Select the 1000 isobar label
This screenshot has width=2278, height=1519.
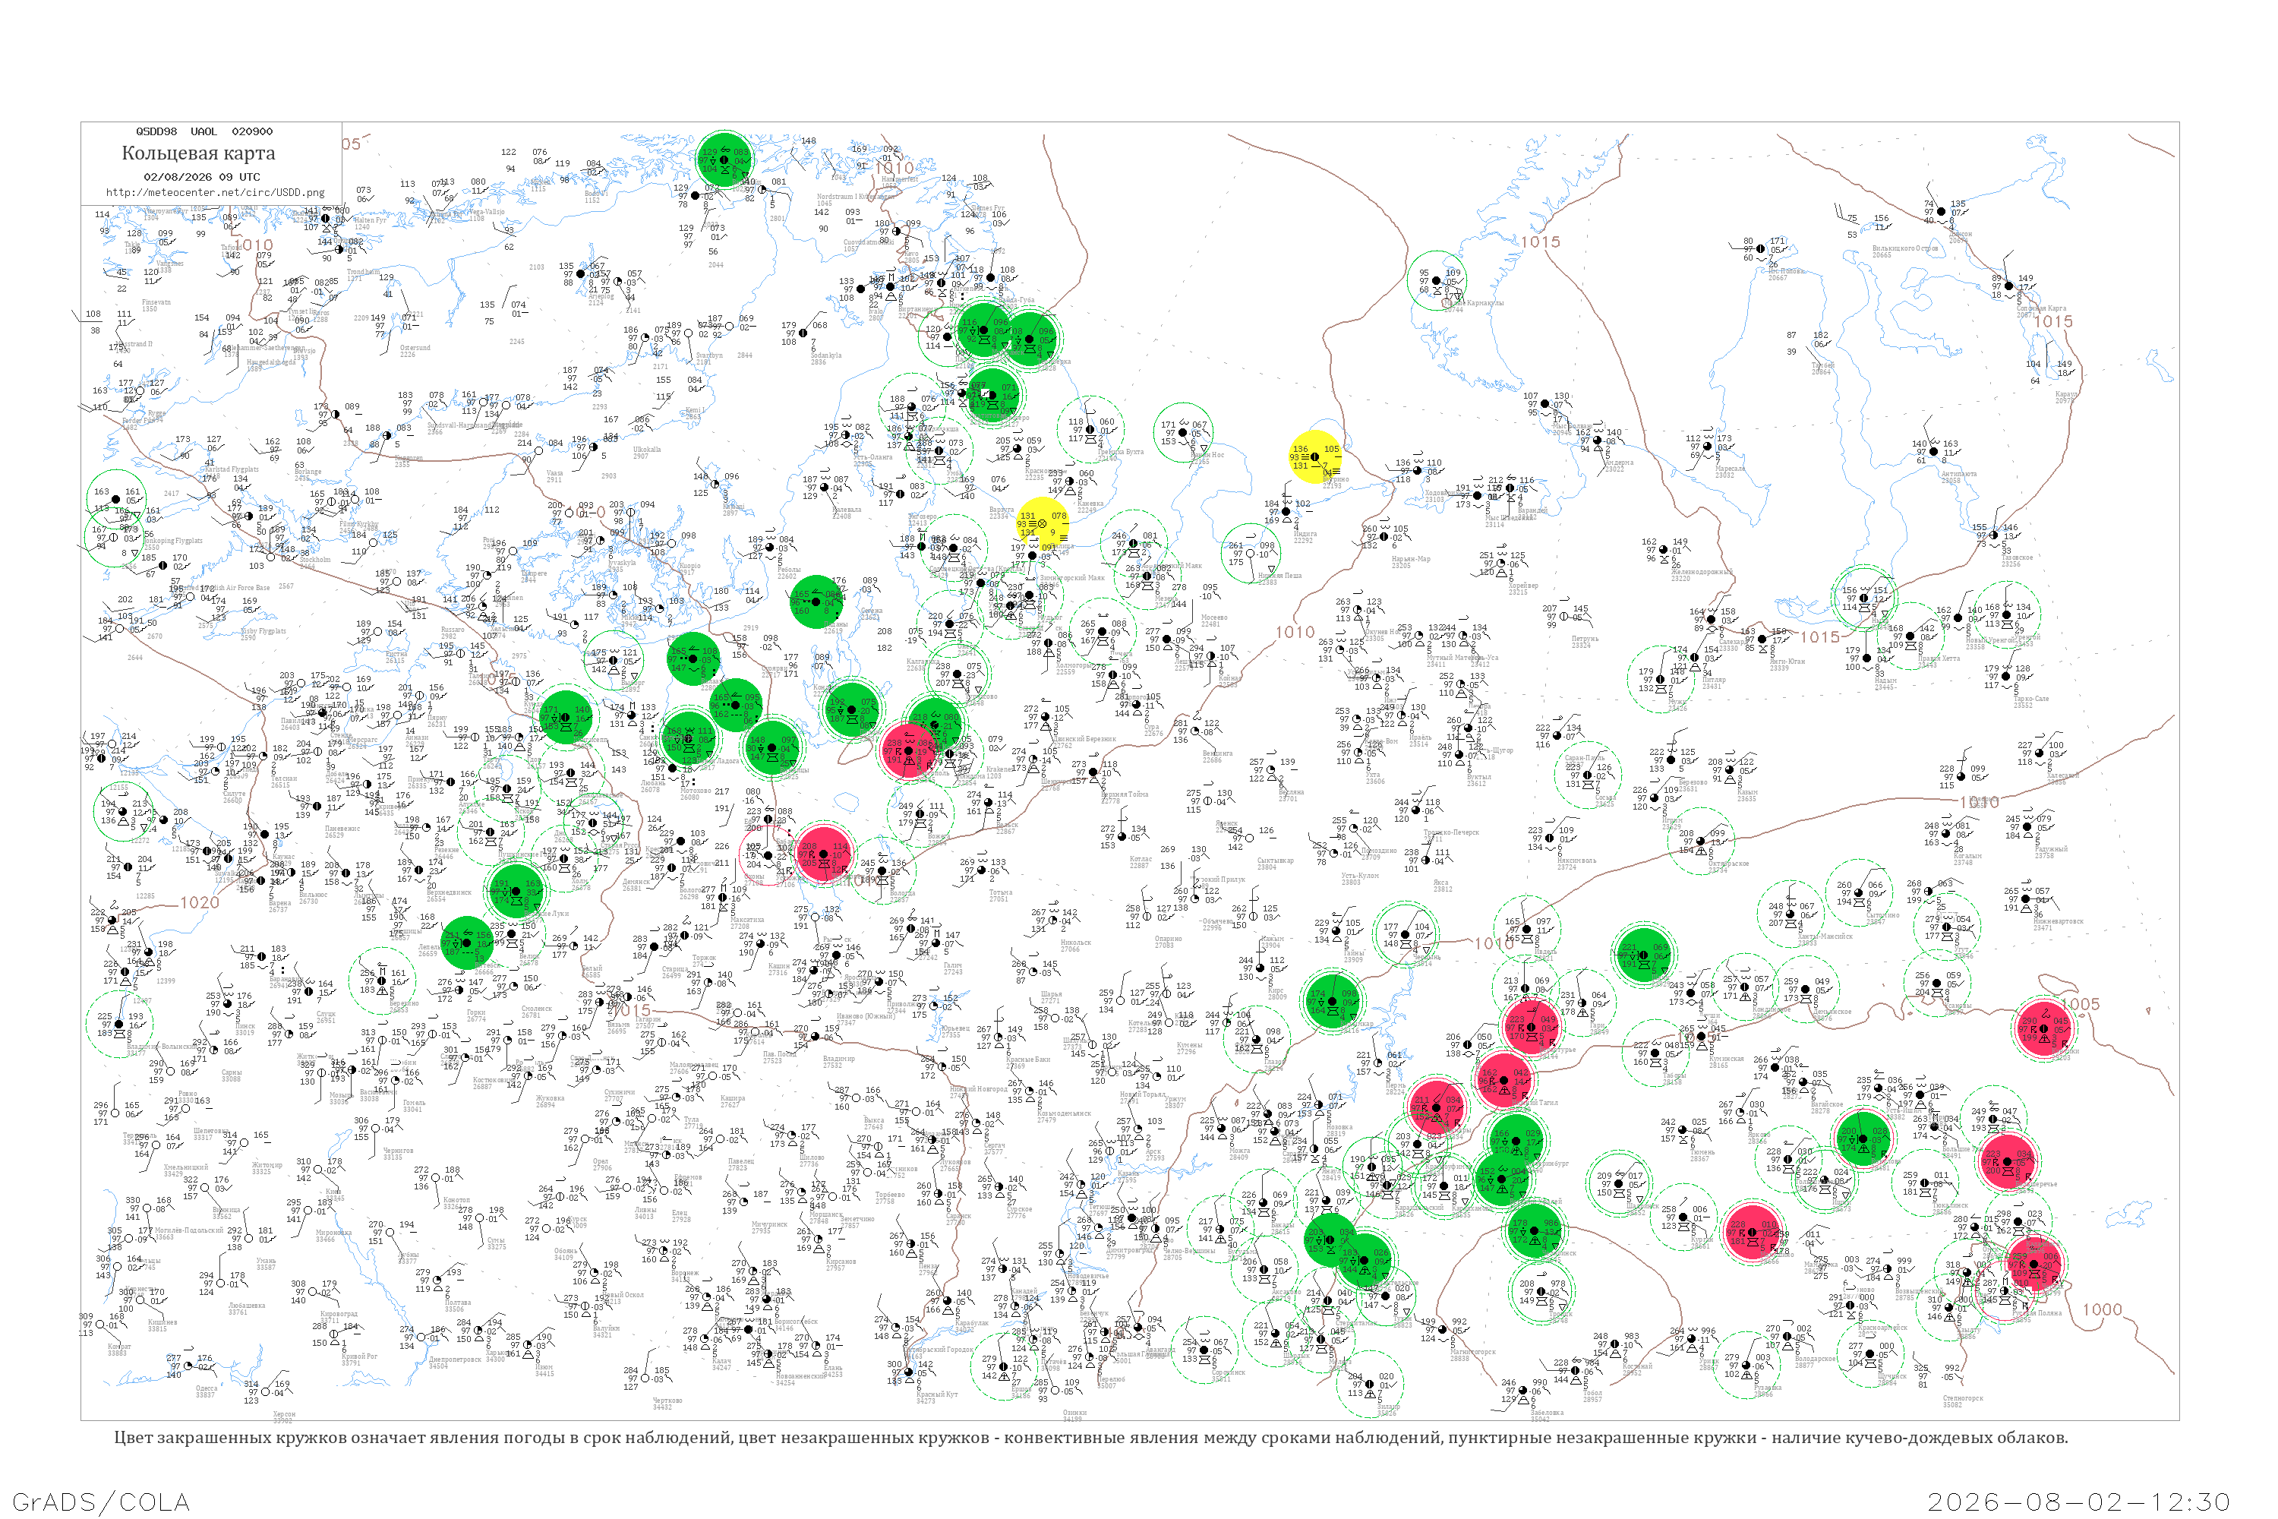tap(2102, 1309)
